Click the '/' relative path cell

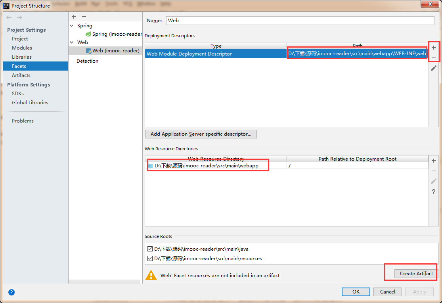pyautogui.click(x=358, y=166)
